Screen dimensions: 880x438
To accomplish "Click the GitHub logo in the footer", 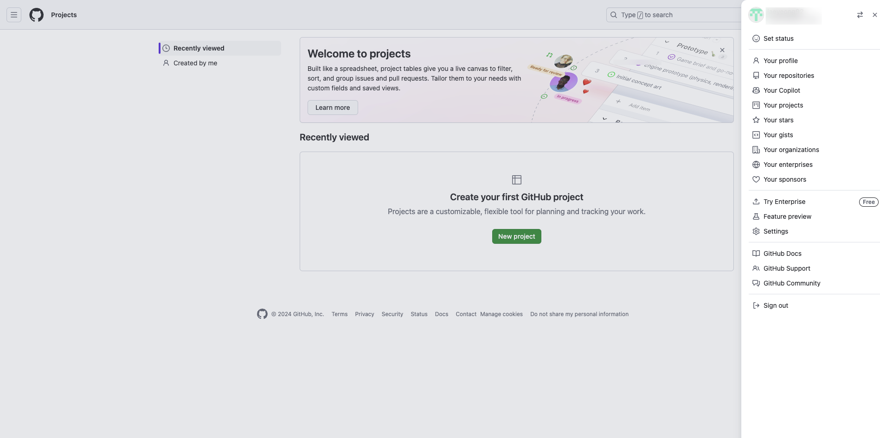I will point(262,314).
